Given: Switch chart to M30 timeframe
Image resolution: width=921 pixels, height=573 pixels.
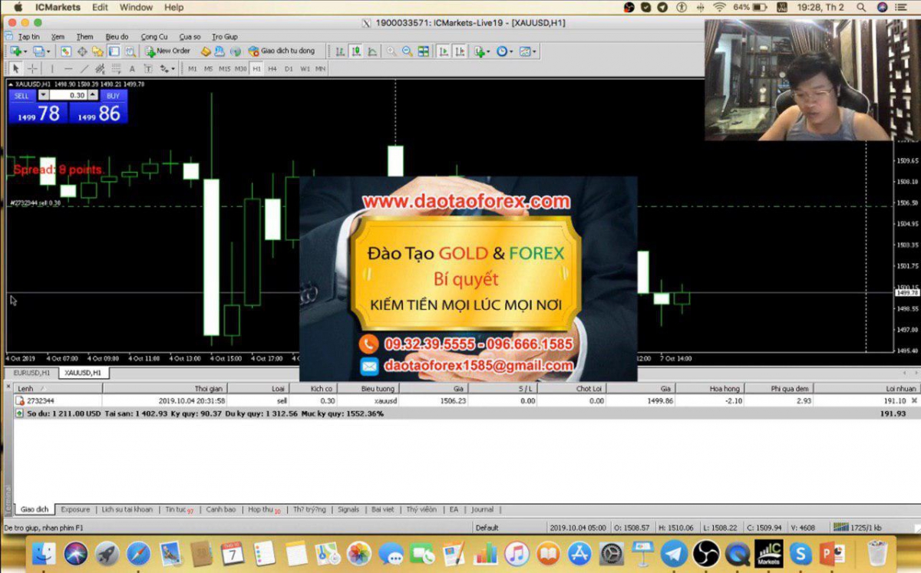Looking at the screenshot, I should 241,69.
